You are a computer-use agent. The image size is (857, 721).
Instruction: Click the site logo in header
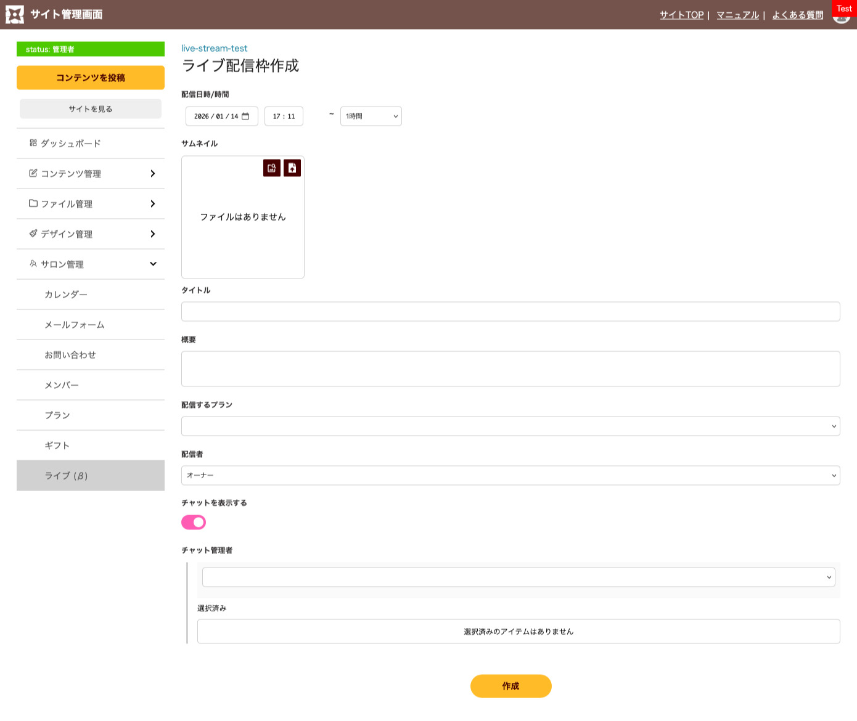click(15, 14)
